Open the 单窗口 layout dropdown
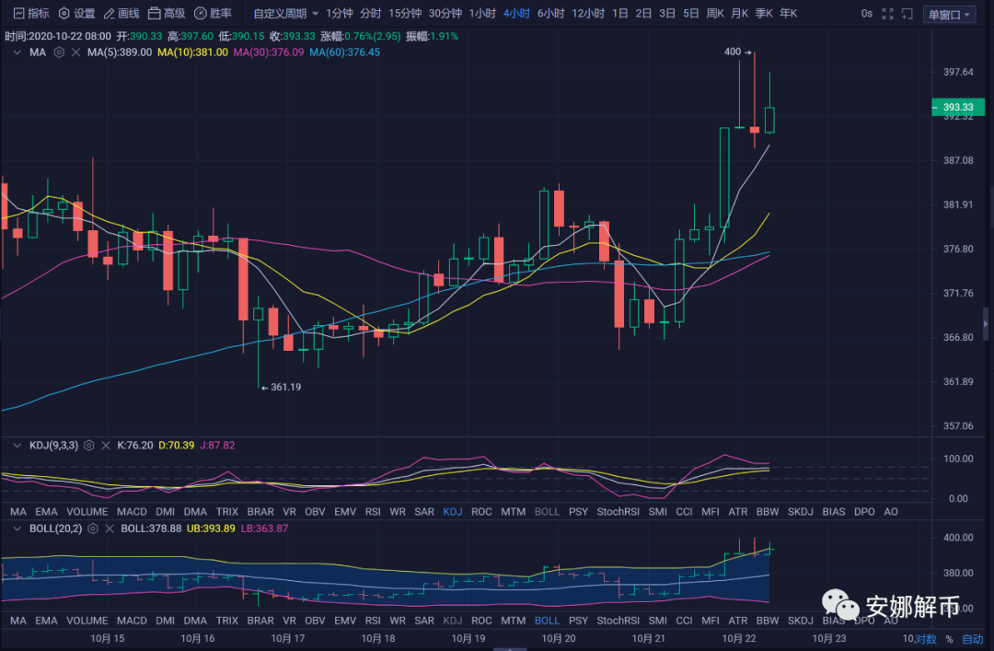The height and width of the screenshot is (651, 994). [949, 14]
